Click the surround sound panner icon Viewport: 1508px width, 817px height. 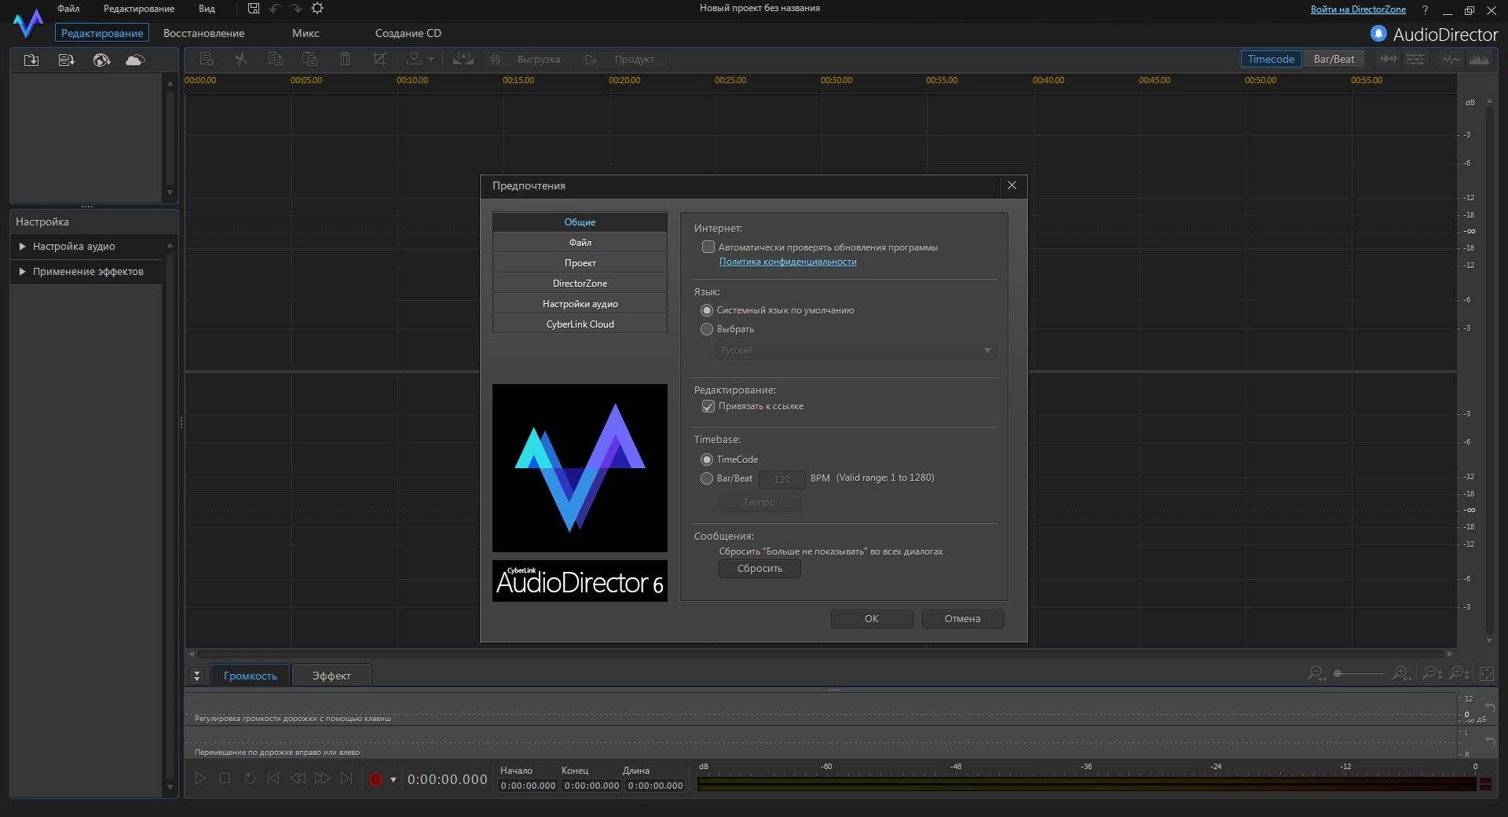point(463,59)
